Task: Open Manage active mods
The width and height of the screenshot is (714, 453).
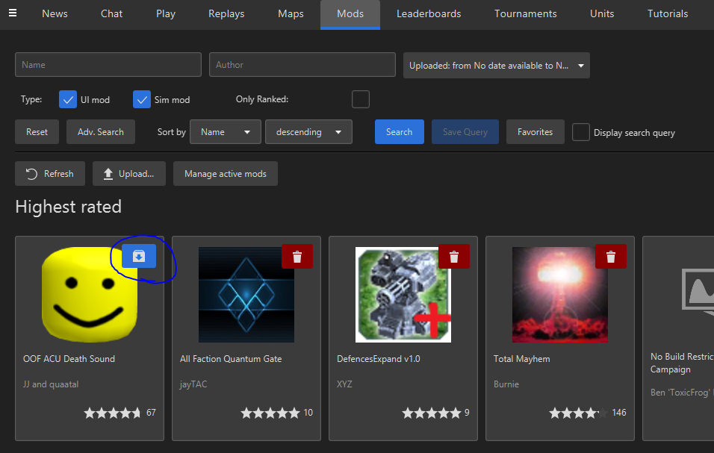Action: [226, 174]
